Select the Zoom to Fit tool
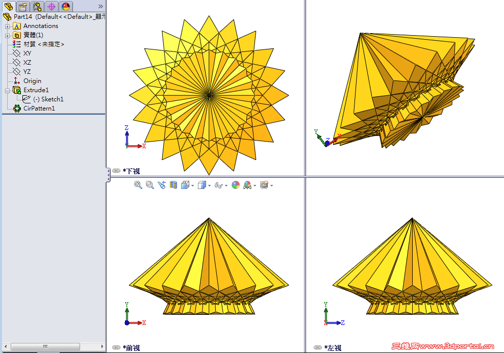The width and height of the screenshot is (504, 353). point(138,185)
